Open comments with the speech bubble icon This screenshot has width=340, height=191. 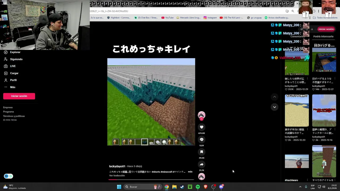point(202,140)
